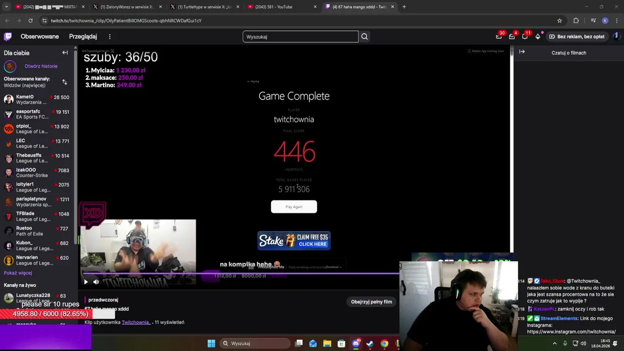Click Play Again button
The width and height of the screenshot is (624, 351).
(x=294, y=207)
